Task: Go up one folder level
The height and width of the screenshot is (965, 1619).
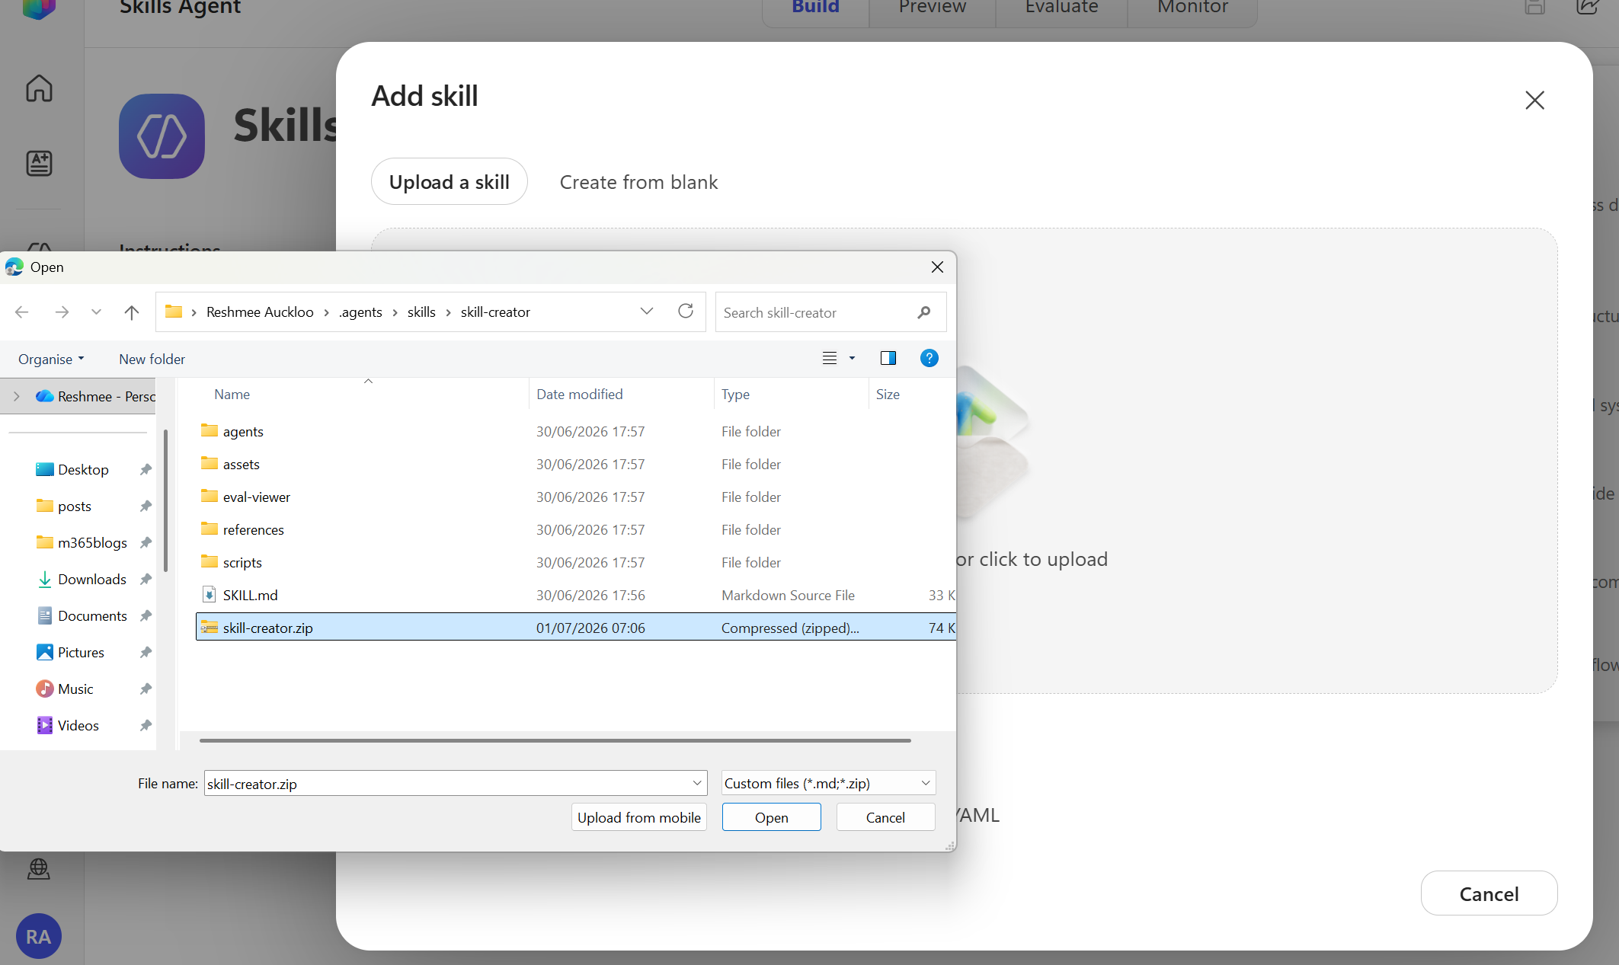Action: (x=132, y=312)
